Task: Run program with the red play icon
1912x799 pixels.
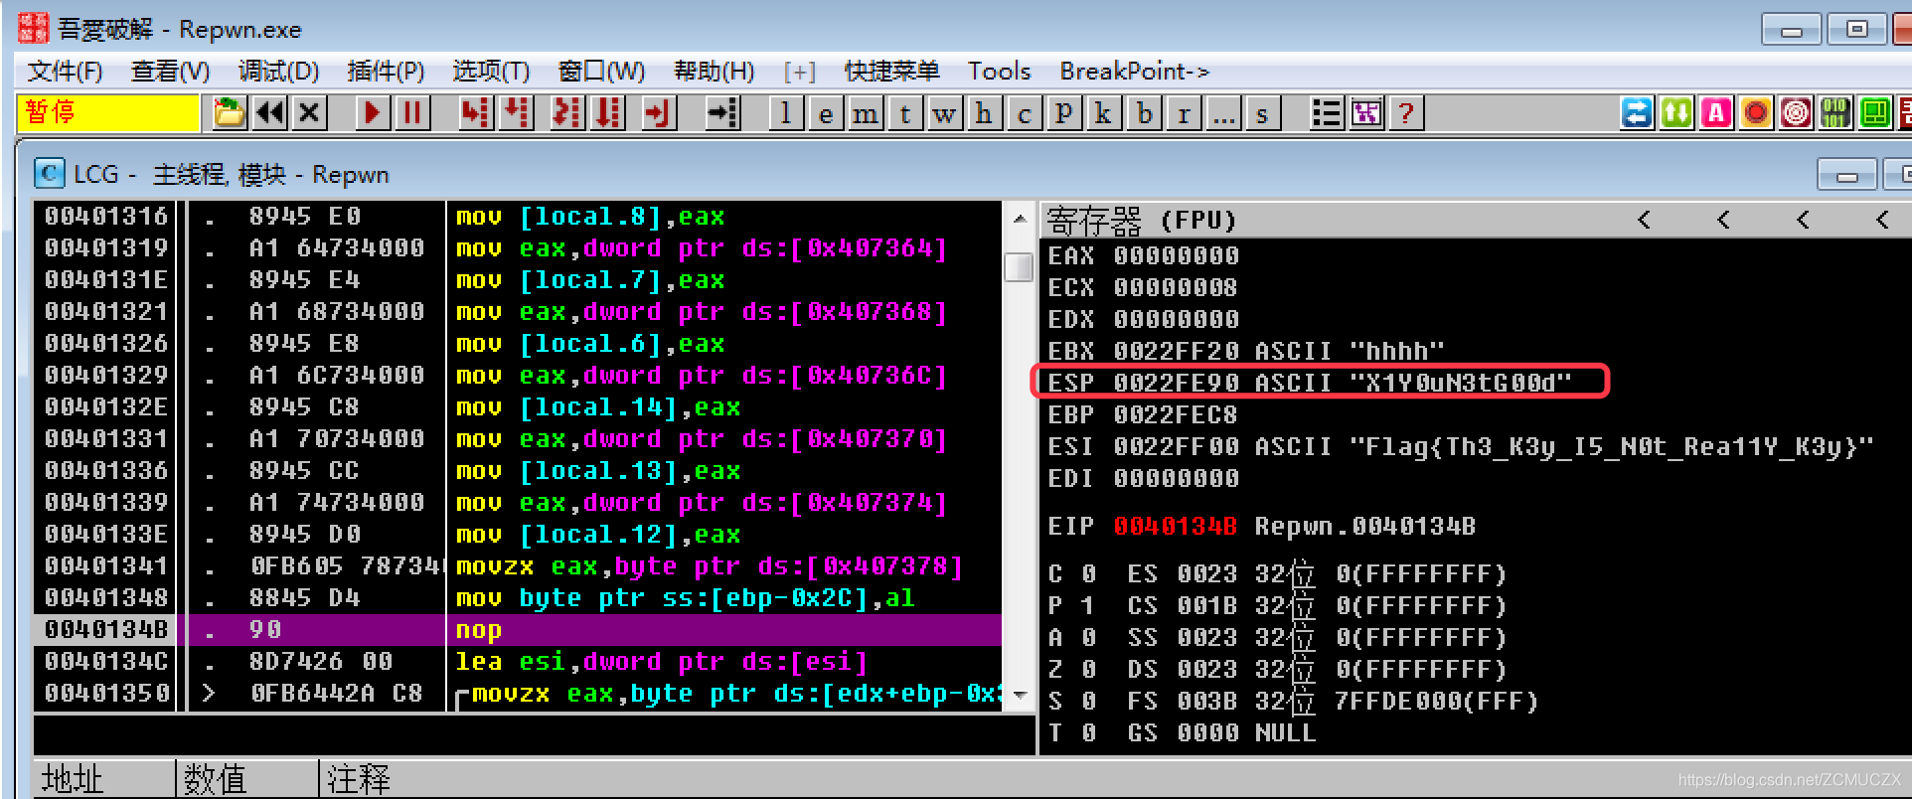Action: [x=373, y=113]
